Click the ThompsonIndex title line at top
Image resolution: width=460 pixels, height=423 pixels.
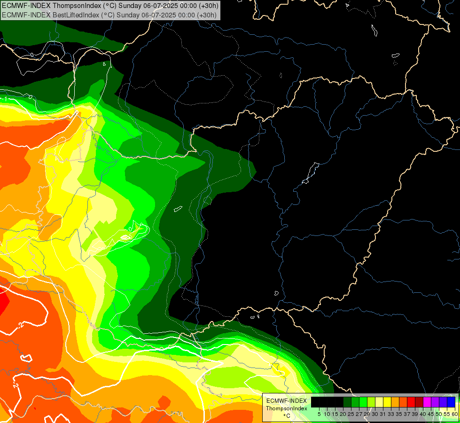[110, 6]
